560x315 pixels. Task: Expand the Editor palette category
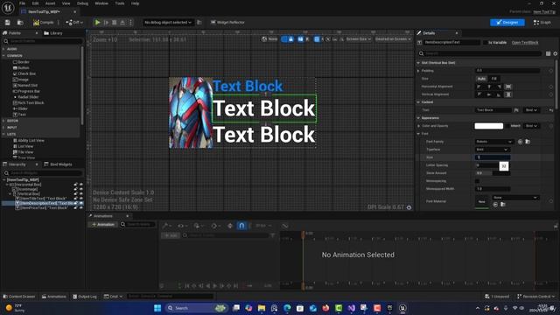(x=3, y=121)
